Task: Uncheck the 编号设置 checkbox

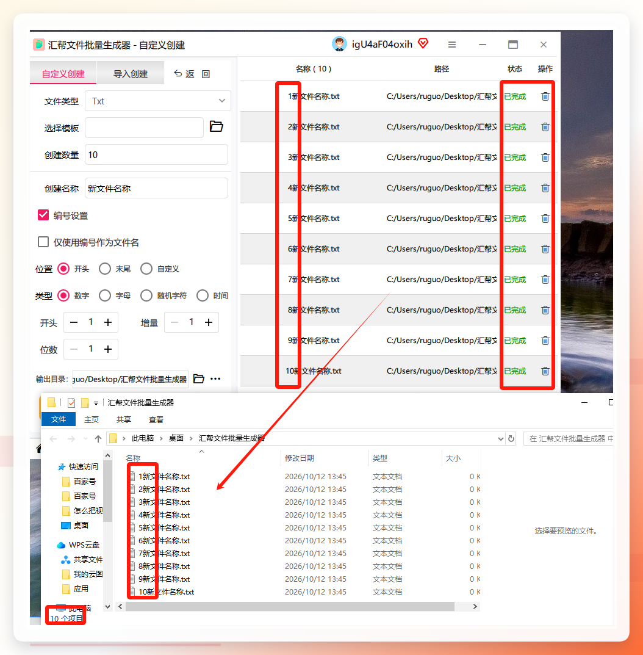Action: pyautogui.click(x=43, y=215)
